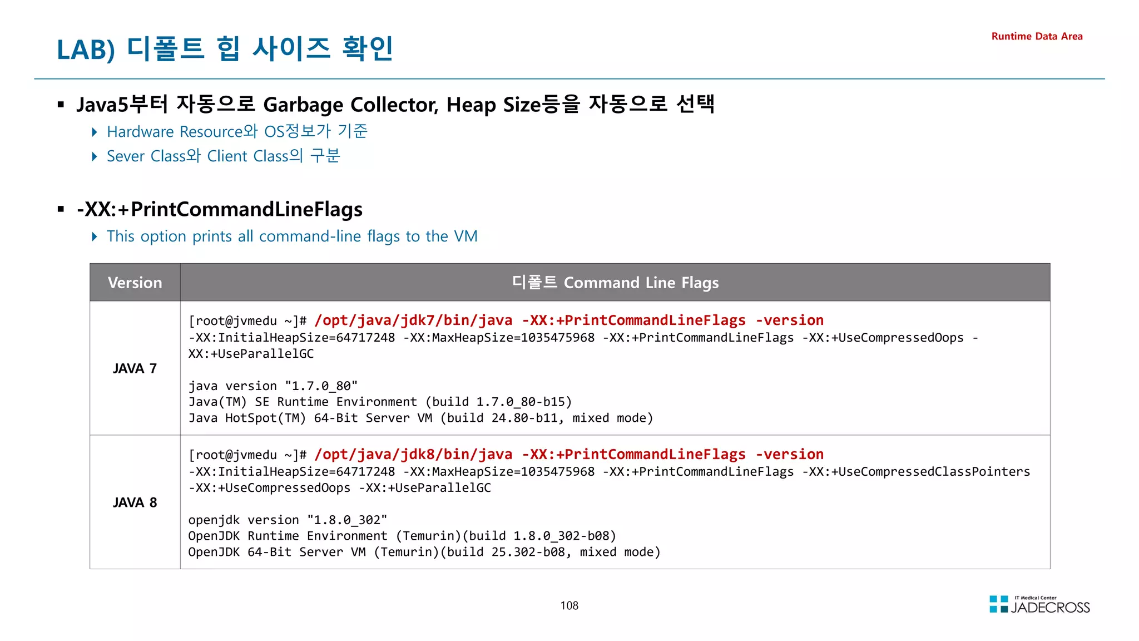Click 'OpenJDK 64-Bit Server VM (Temurin)' line
Viewport: 1139px width, 641px height.
coord(424,553)
